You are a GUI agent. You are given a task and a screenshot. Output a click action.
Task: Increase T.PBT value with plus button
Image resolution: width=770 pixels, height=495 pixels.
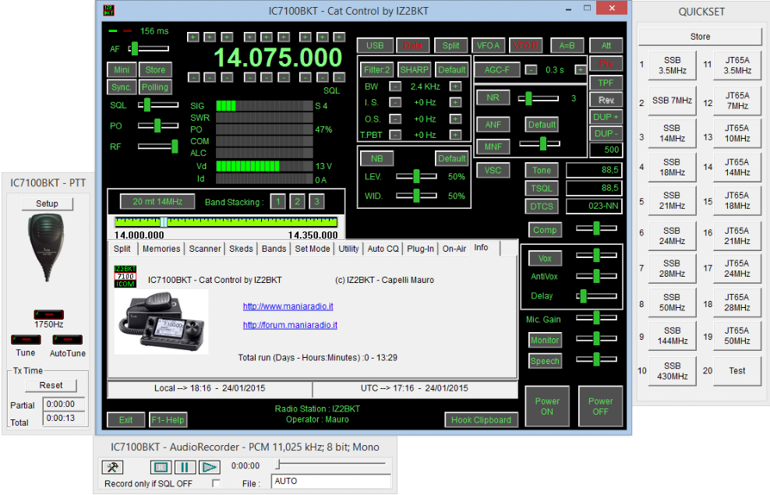tap(455, 135)
